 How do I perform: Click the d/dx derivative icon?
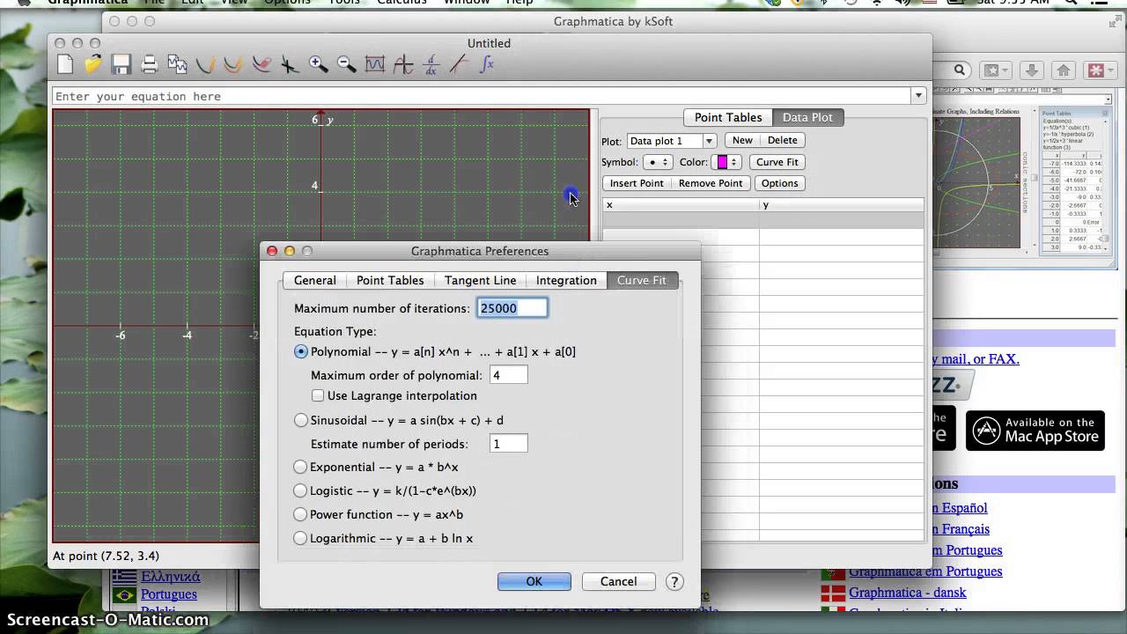coord(431,64)
